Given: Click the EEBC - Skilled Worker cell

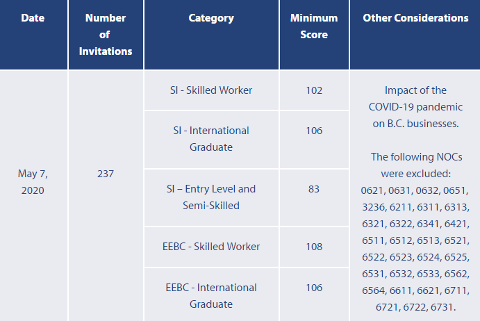Looking at the screenshot, I should click(211, 246).
